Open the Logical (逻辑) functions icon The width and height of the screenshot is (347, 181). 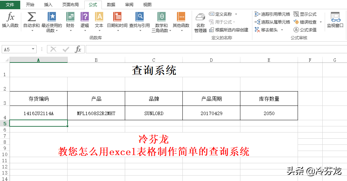click(85, 17)
